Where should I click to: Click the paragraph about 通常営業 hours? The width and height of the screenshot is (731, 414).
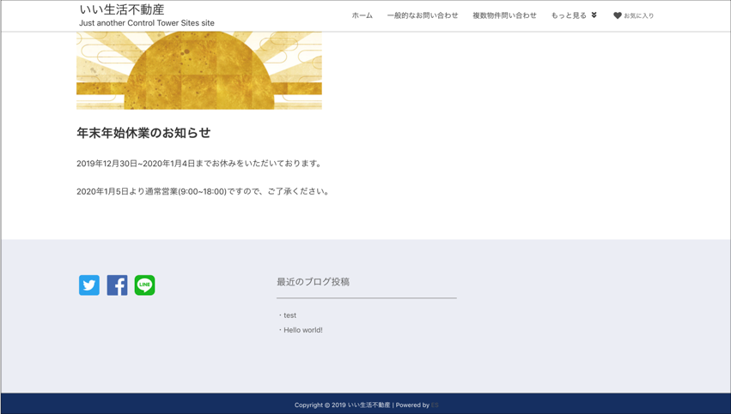203,191
